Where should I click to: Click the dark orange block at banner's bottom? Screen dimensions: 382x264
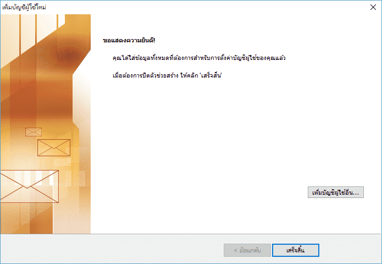tap(41, 221)
